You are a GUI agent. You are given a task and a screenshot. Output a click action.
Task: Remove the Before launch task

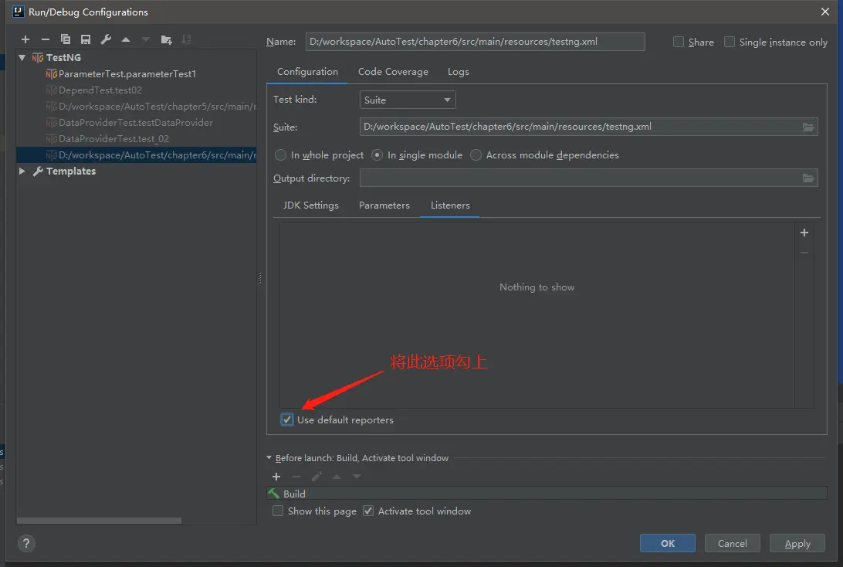click(x=296, y=477)
